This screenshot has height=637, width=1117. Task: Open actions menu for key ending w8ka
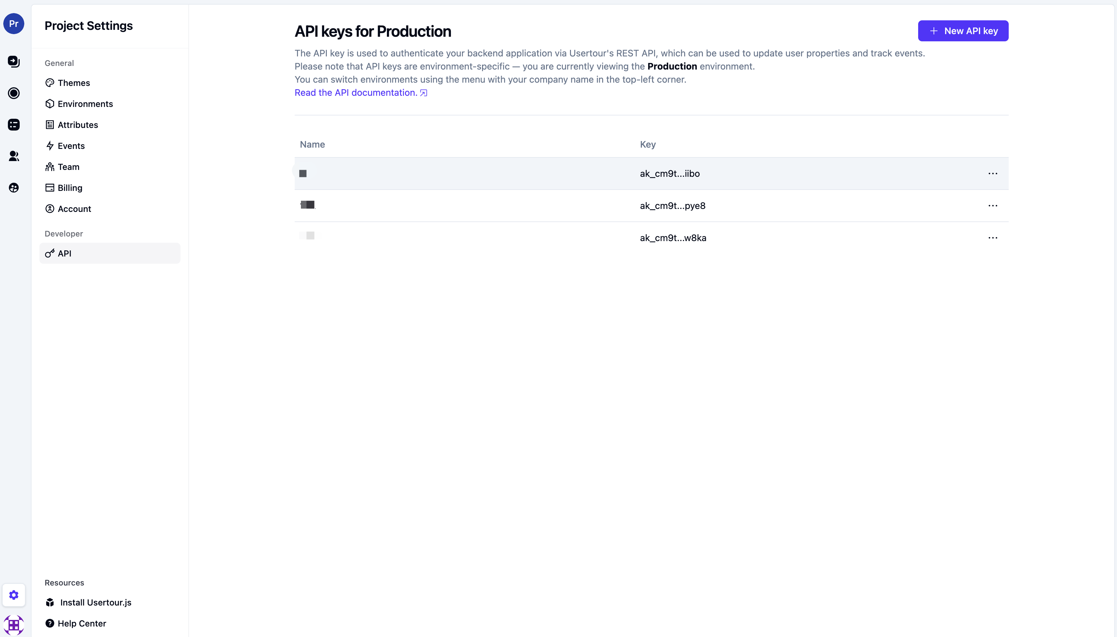click(x=992, y=238)
